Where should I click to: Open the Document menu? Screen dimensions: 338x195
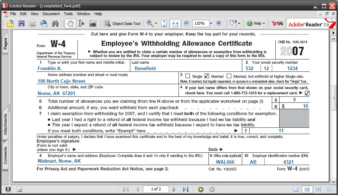[51, 14]
